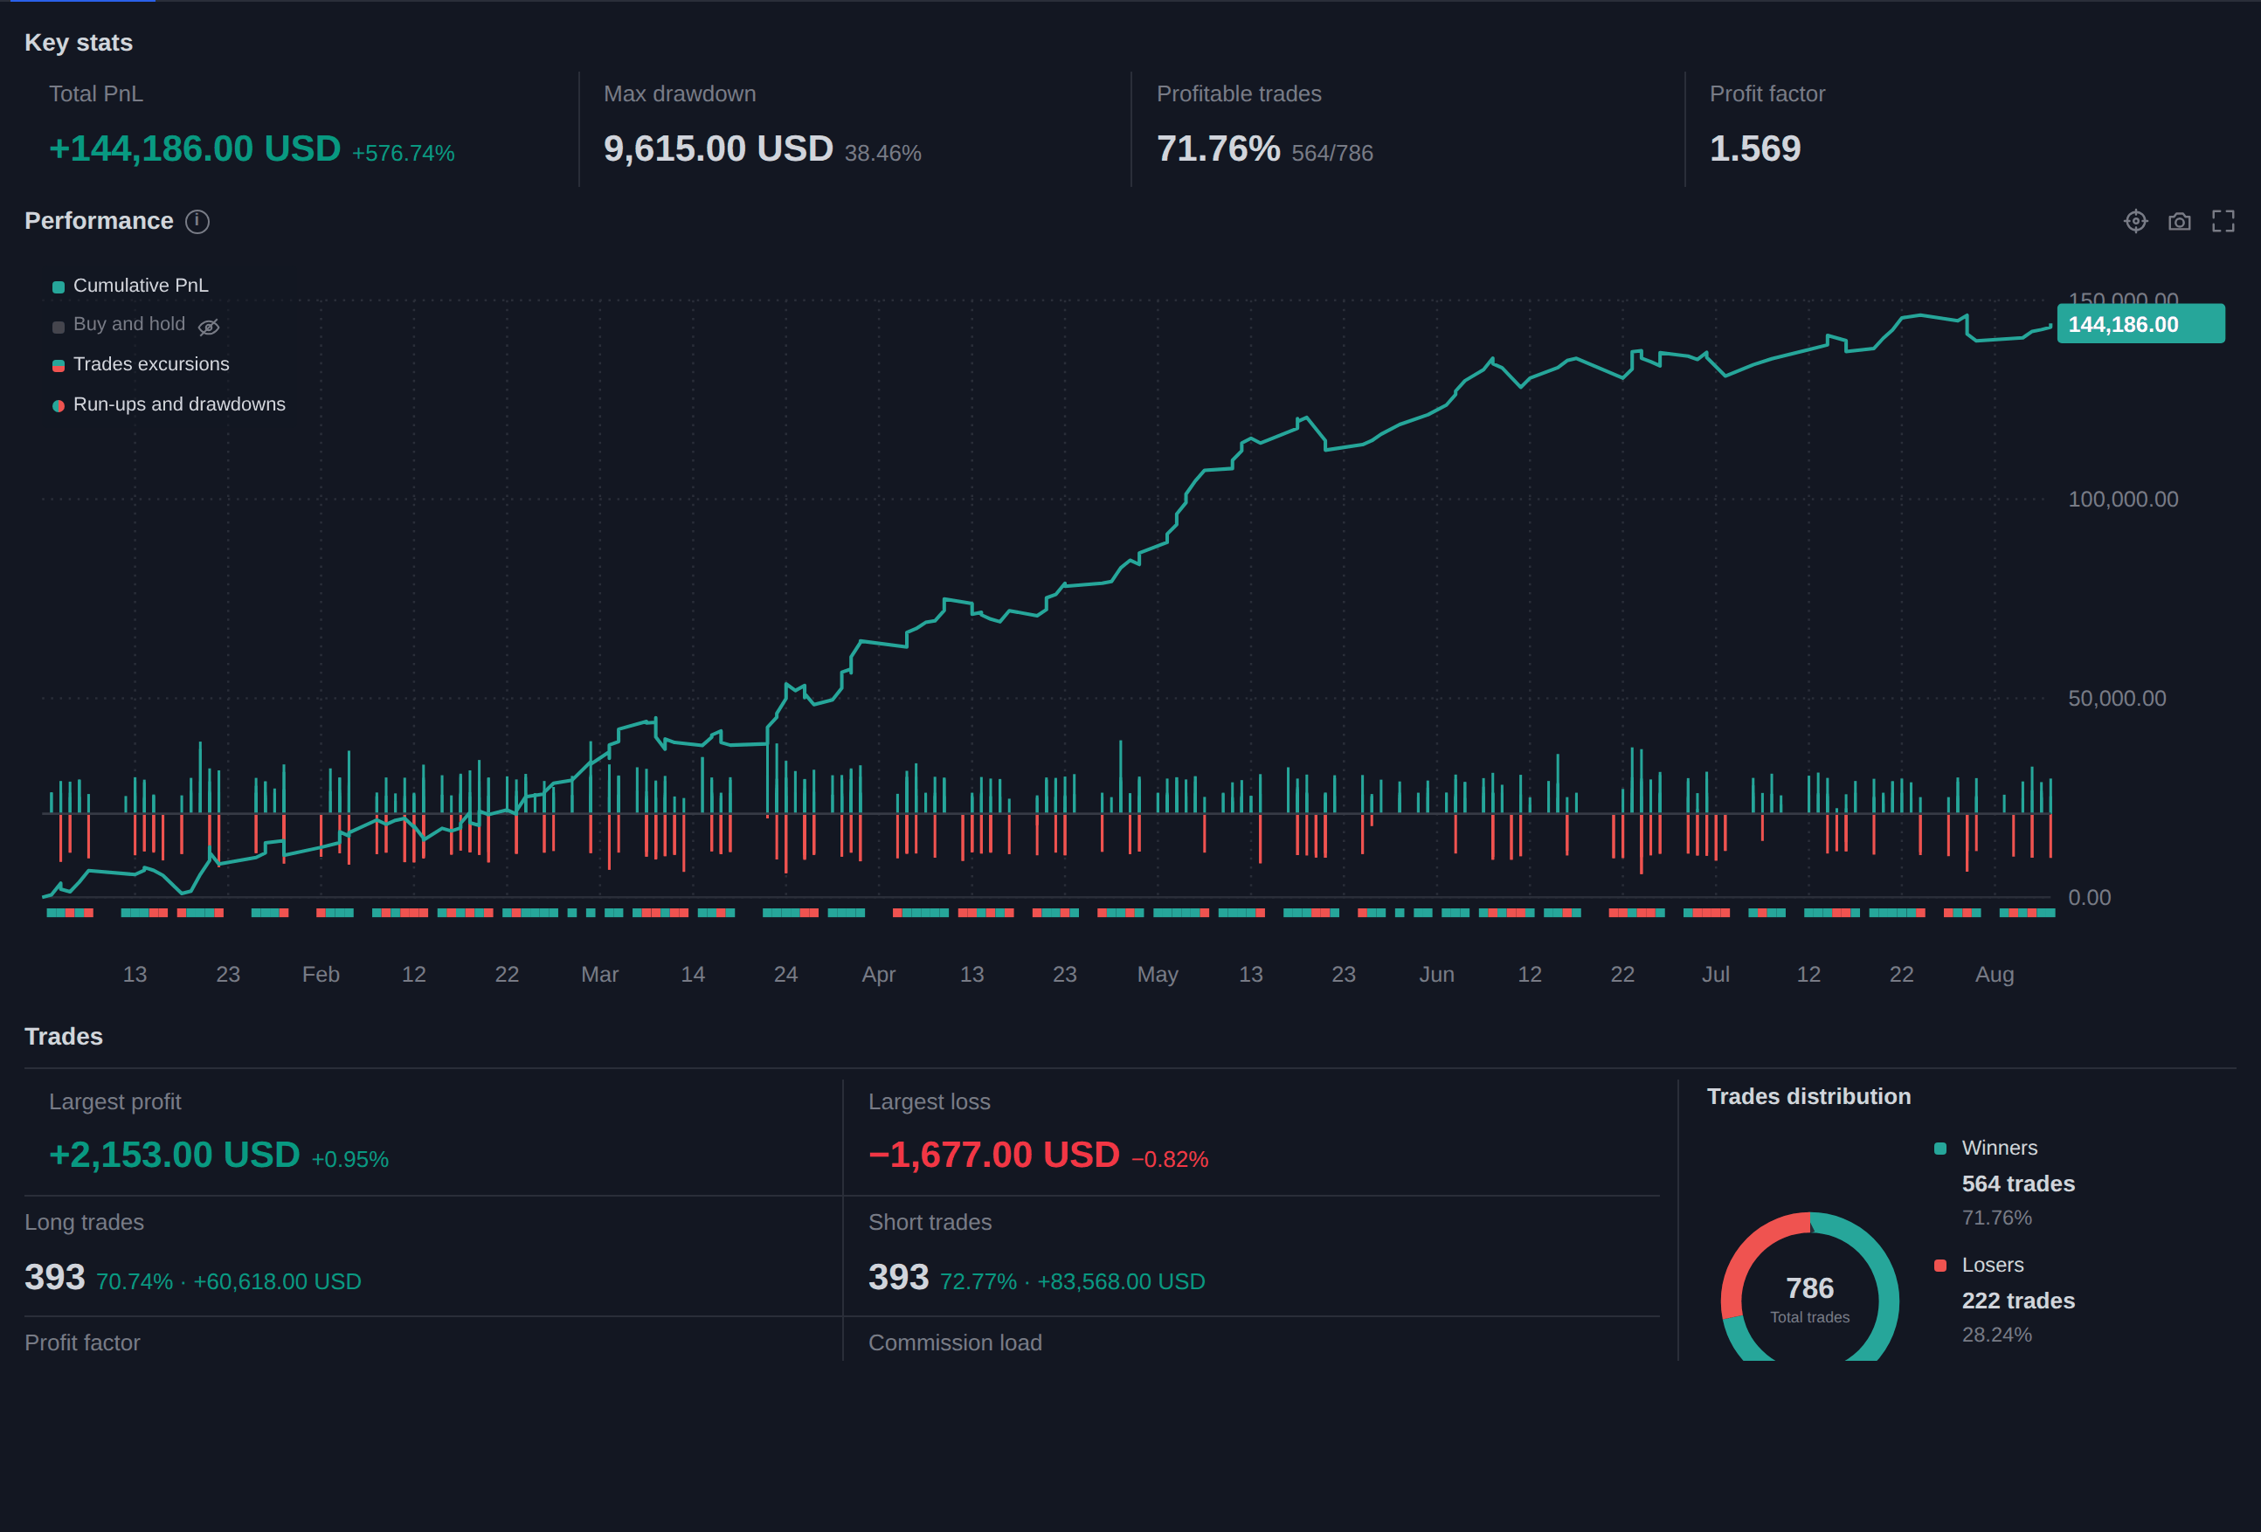Click the Buy and hold legend label

tap(129, 324)
